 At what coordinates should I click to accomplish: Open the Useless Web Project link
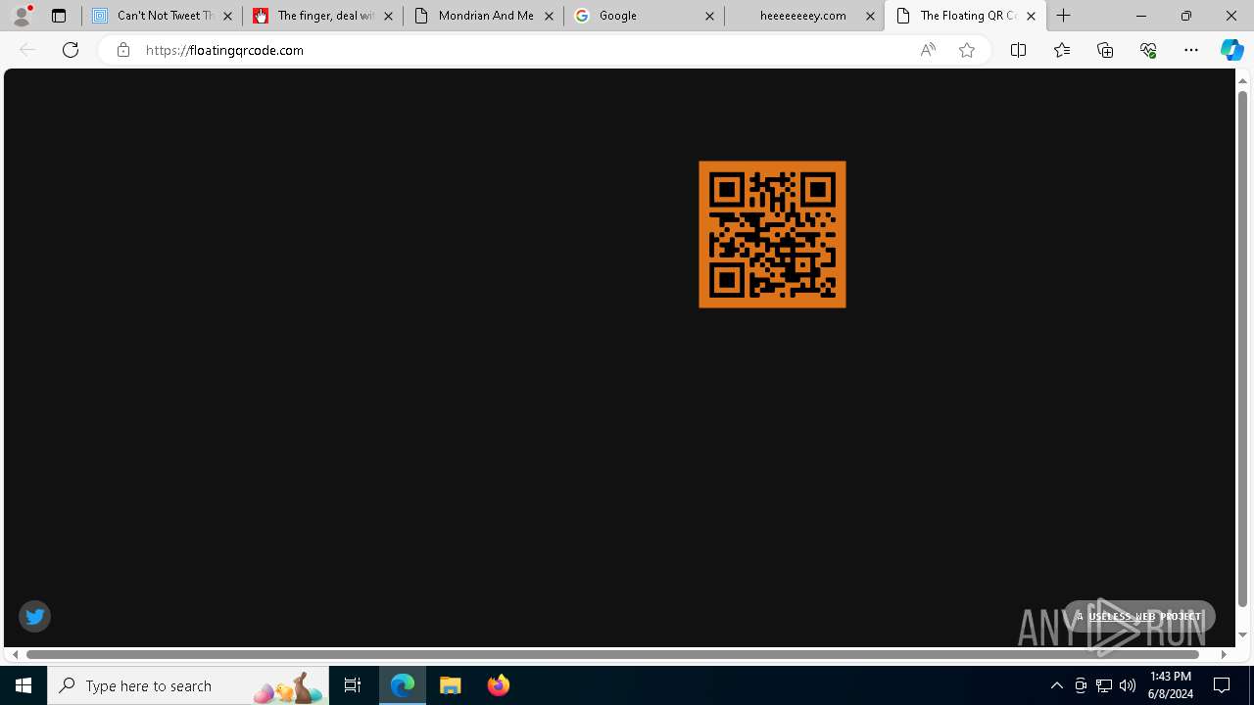tap(1142, 616)
